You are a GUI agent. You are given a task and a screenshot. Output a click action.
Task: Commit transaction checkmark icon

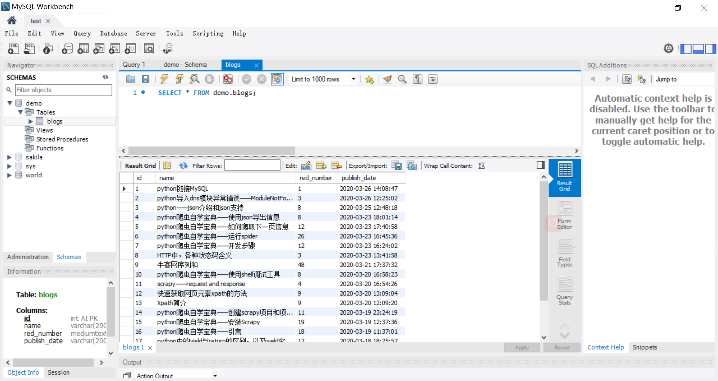pyautogui.click(x=246, y=79)
